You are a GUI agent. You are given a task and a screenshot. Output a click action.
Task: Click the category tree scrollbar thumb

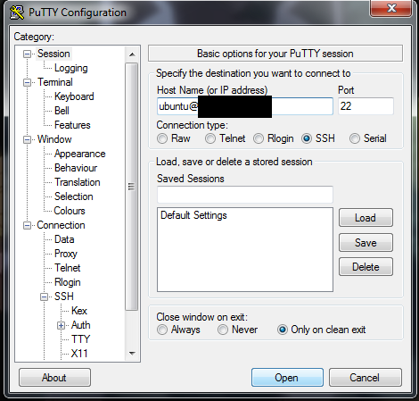point(132,187)
